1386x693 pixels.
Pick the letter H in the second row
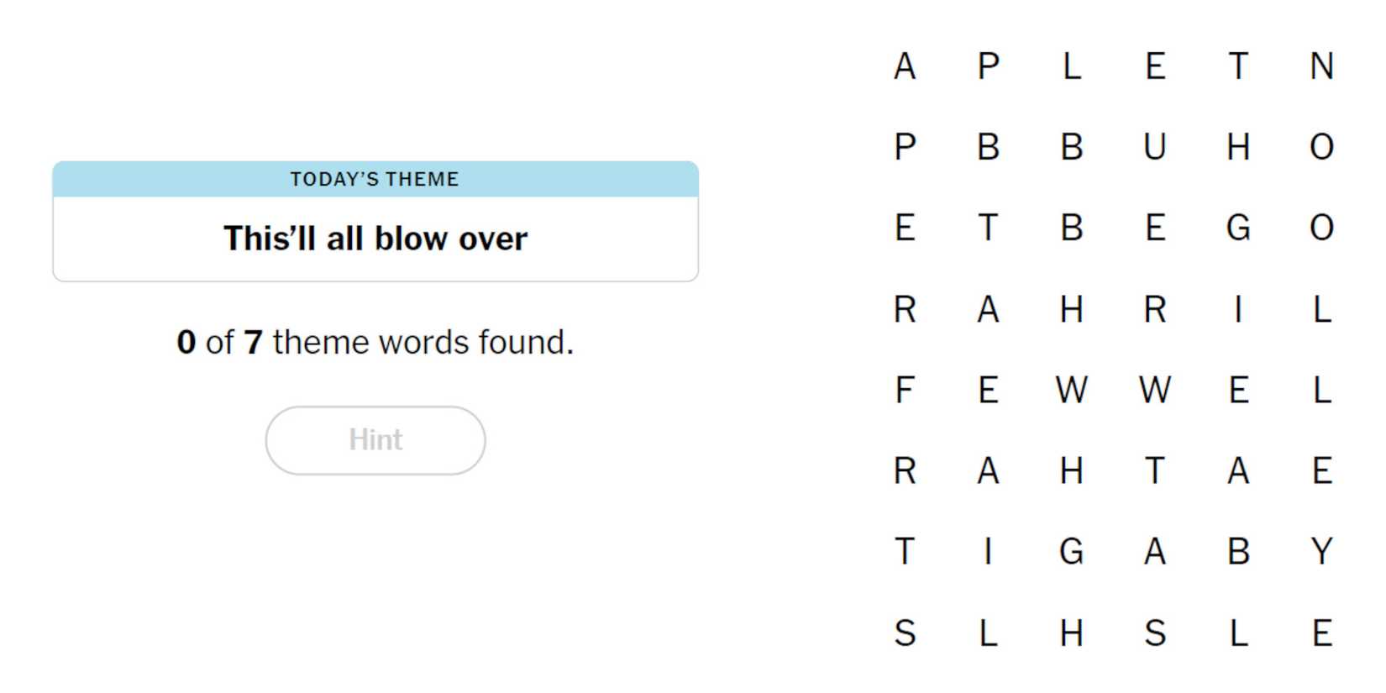[x=1238, y=147]
